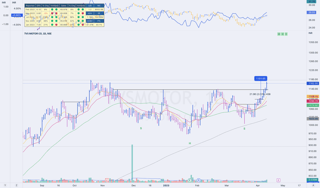Click the 1220.00 price axis label
This screenshot has width=320, height=188.
(x=313, y=70)
